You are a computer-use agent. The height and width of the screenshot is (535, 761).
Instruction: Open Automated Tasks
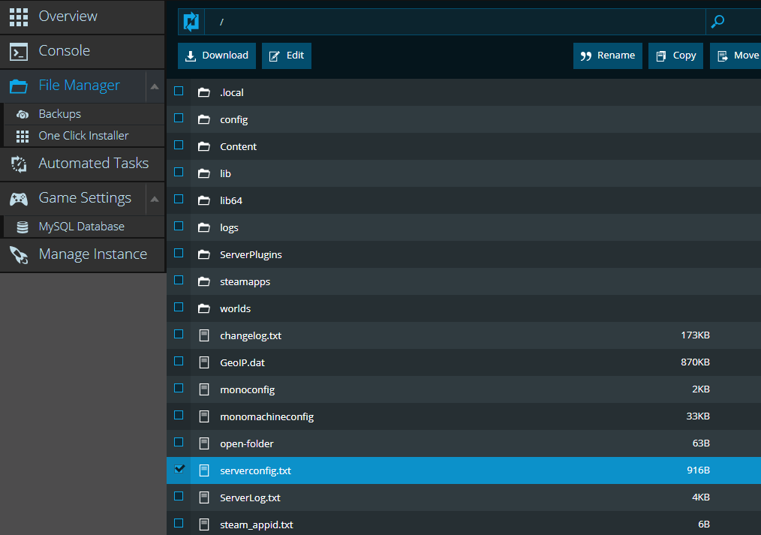tap(83, 164)
